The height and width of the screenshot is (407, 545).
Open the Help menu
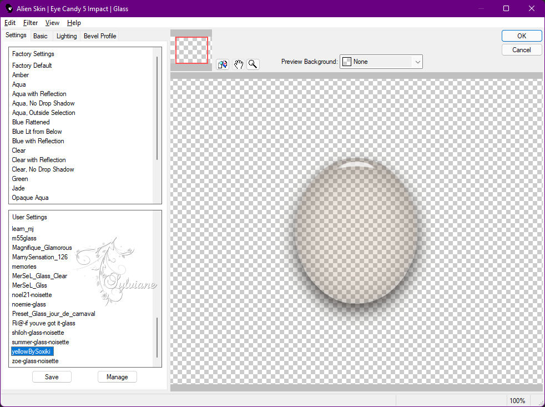coord(74,23)
